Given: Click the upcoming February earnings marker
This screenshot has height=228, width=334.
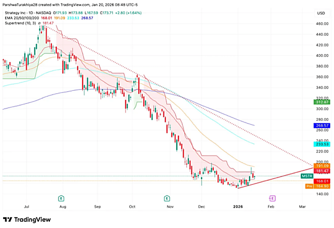Looking at the screenshot, I should coord(272,199).
